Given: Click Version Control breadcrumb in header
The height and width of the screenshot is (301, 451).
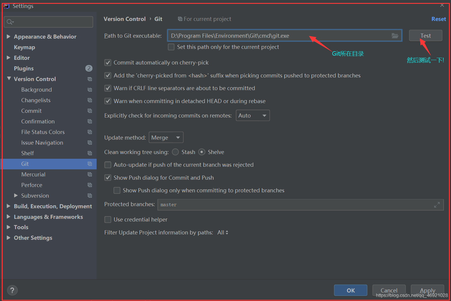Looking at the screenshot, I should [125, 19].
